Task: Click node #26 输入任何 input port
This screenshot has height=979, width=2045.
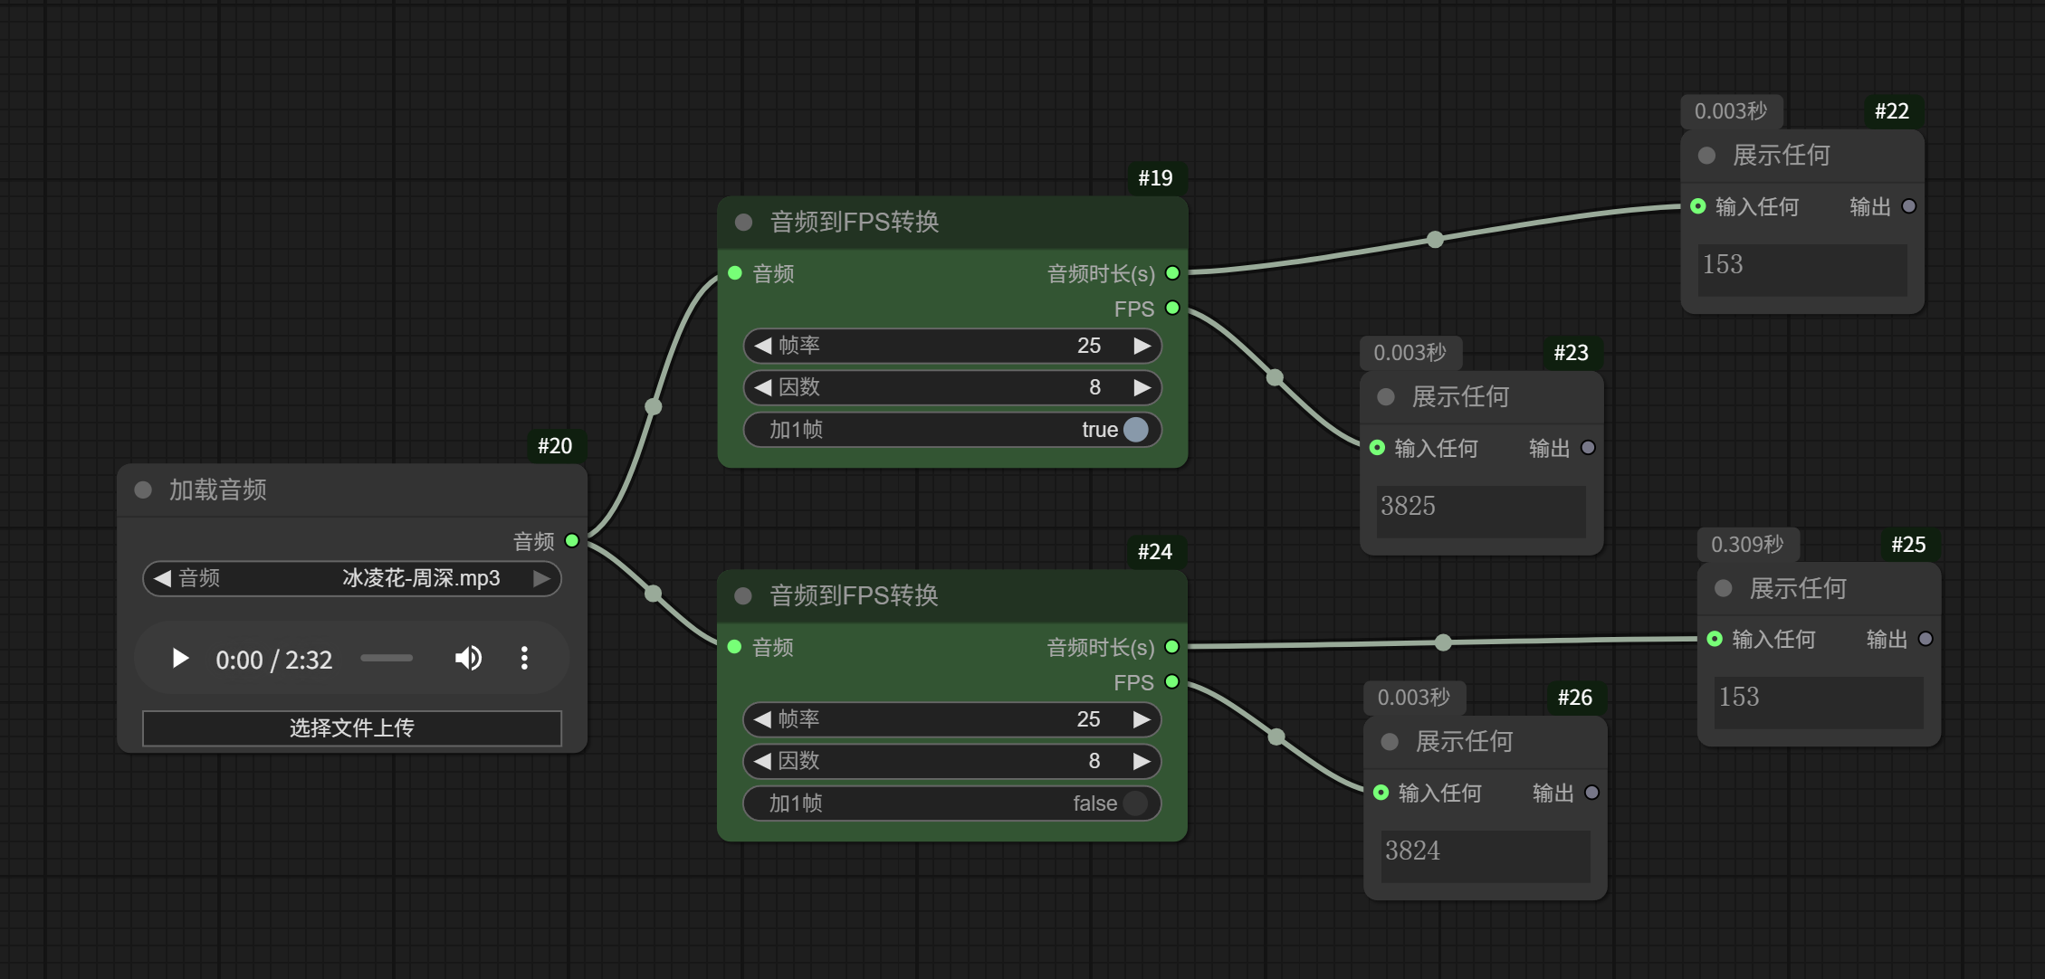Action: point(1381,793)
